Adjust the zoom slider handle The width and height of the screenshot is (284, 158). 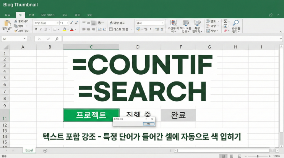tap(258, 156)
